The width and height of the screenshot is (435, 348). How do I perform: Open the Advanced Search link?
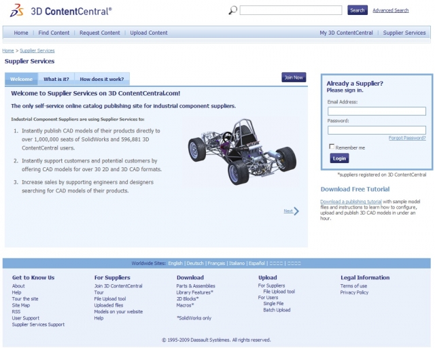[x=390, y=11]
